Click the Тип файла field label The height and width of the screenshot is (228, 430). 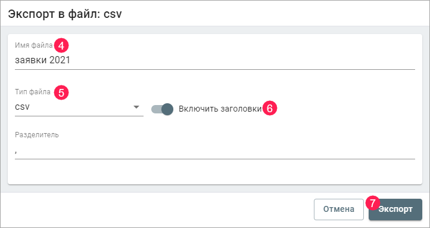point(33,92)
